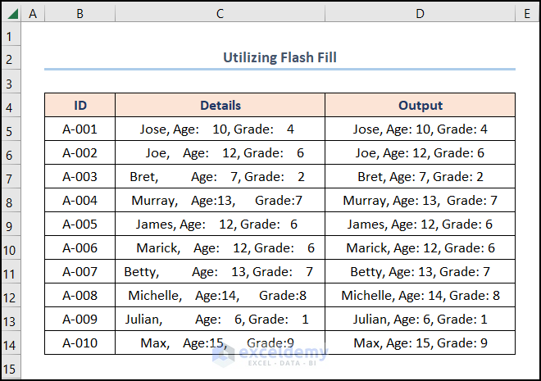Click the 'Utilizing Flash Fill' title cell
The image size is (541, 381).
pyautogui.click(x=280, y=57)
